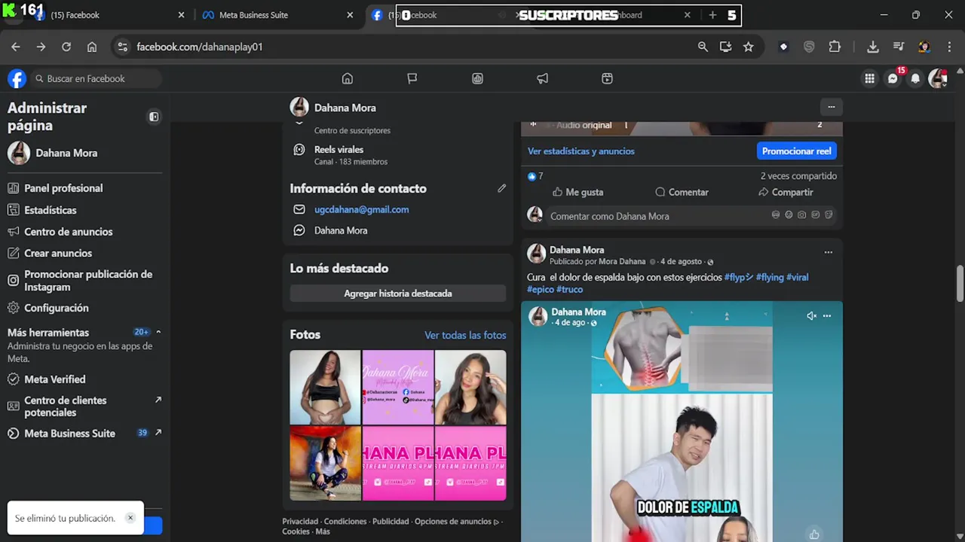This screenshot has height=542, width=965.
Task: Go back in browser history
Action: tap(16, 47)
